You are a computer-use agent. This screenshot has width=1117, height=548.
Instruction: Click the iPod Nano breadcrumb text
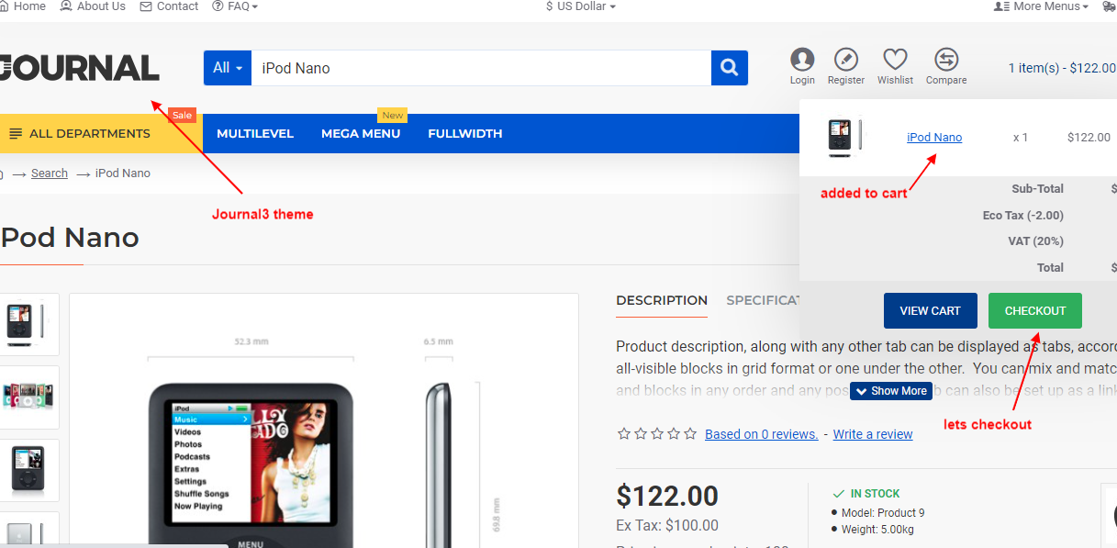pos(123,173)
